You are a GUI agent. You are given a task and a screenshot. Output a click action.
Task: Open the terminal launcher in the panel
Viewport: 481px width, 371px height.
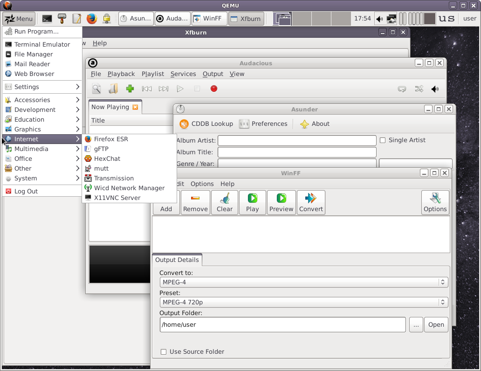tap(47, 19)
